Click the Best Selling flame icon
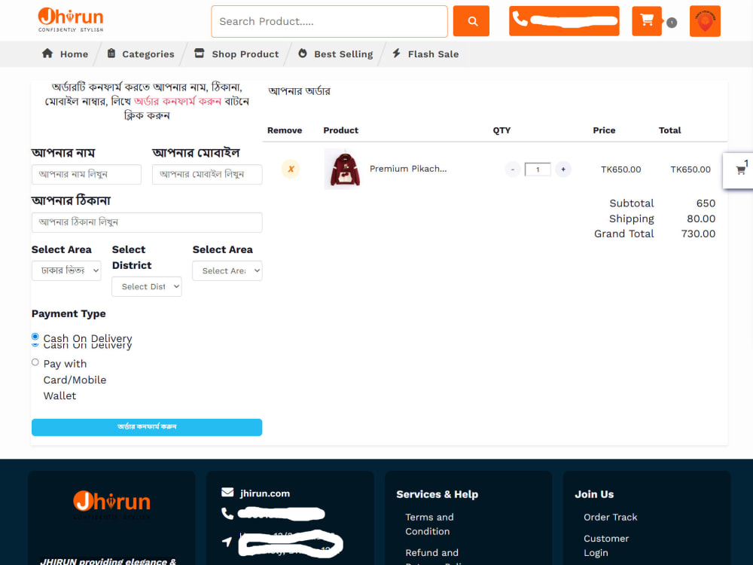 (x=303, y=53)
